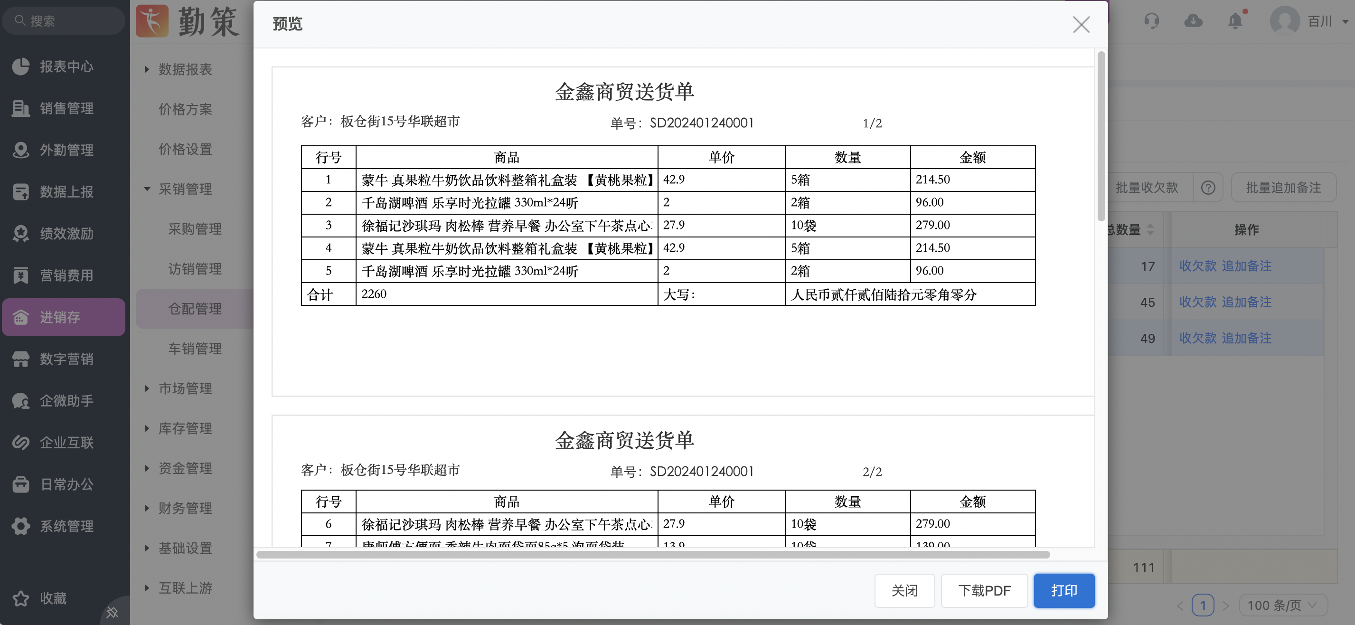
Task: Sort by 总数量 column arrows
Action: click(x=1150, y=229)
